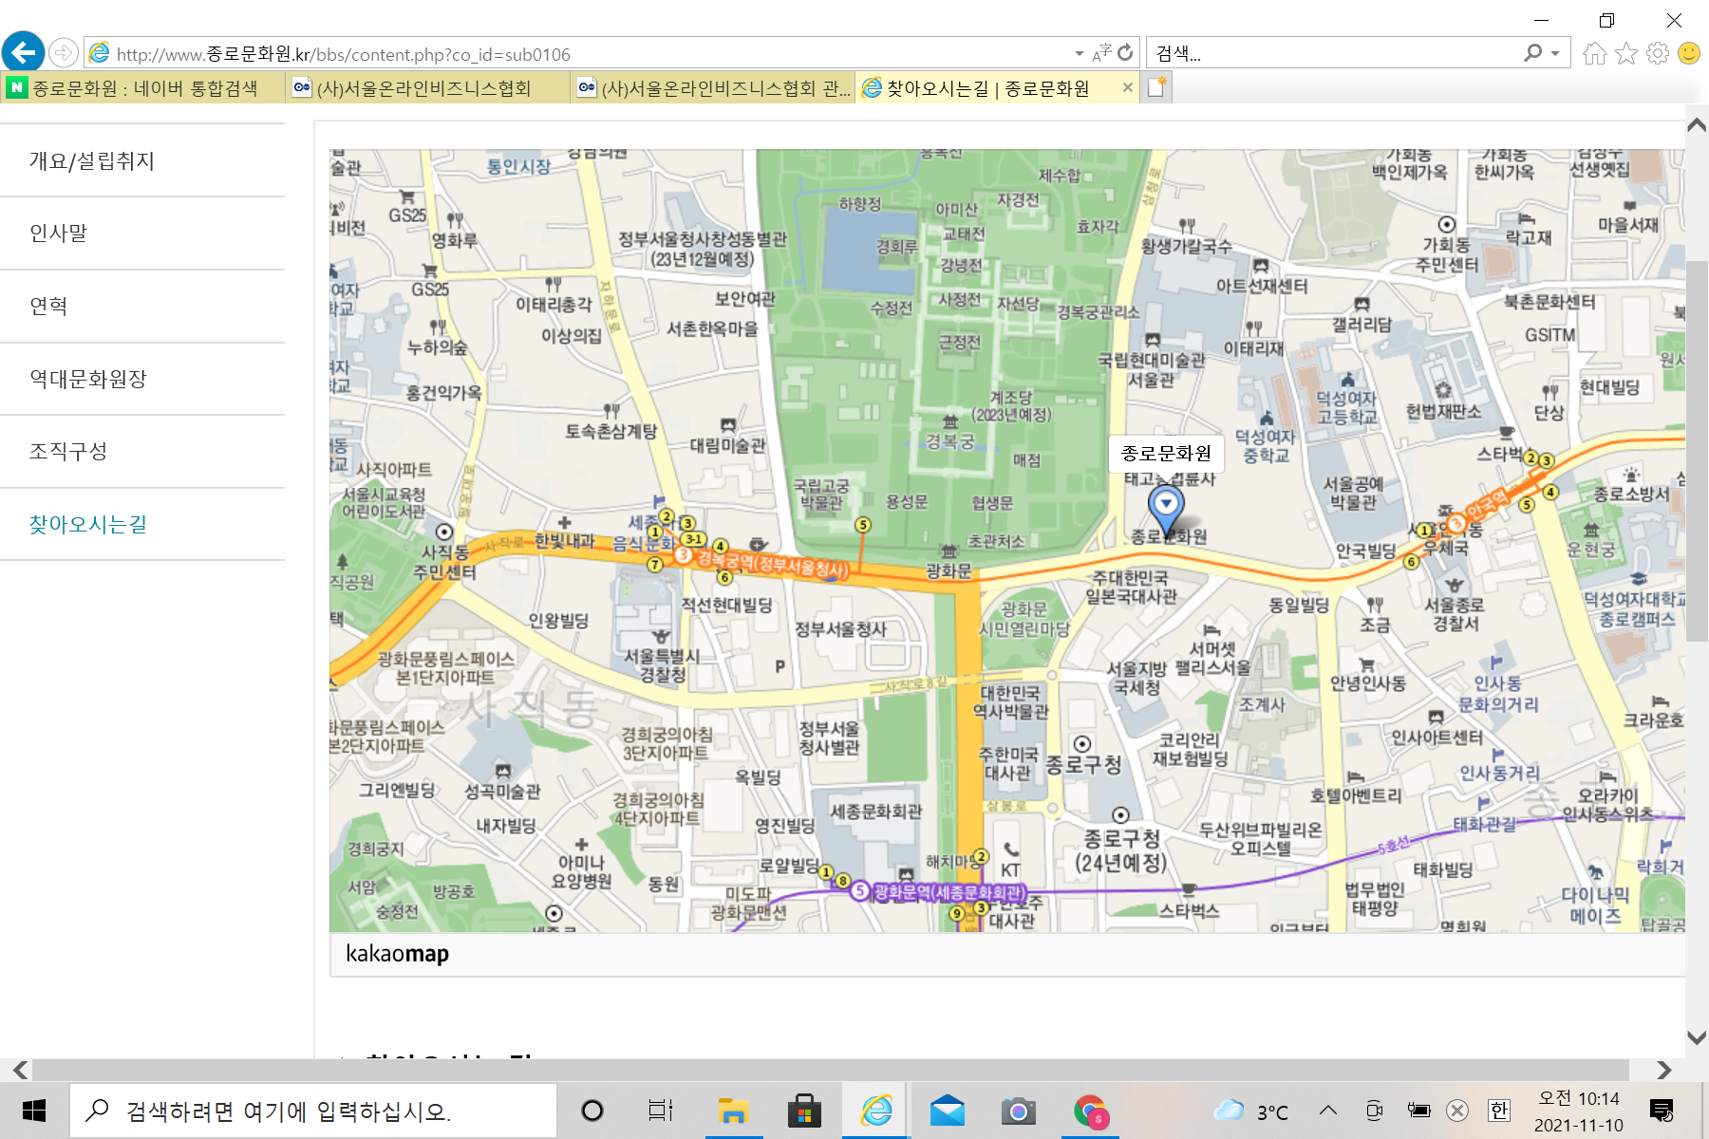Open notification center icon
The width and height of the screenshot is (1709, 1139).
click(x=1662, y=1111)
